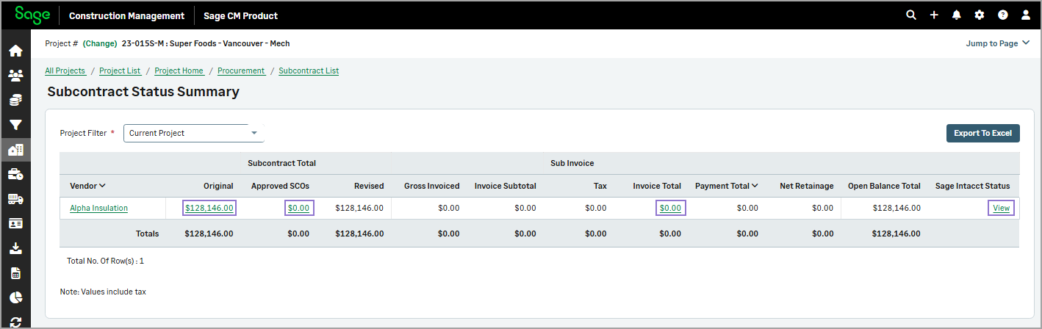The height and width of the screenshot is (329, 1042).
Task: Open the Invoice Total $0.00 link
Action: [x=670, y=208]
